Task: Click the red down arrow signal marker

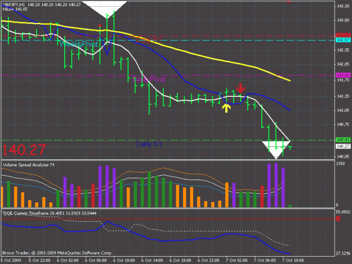Action: click(240, 88)
